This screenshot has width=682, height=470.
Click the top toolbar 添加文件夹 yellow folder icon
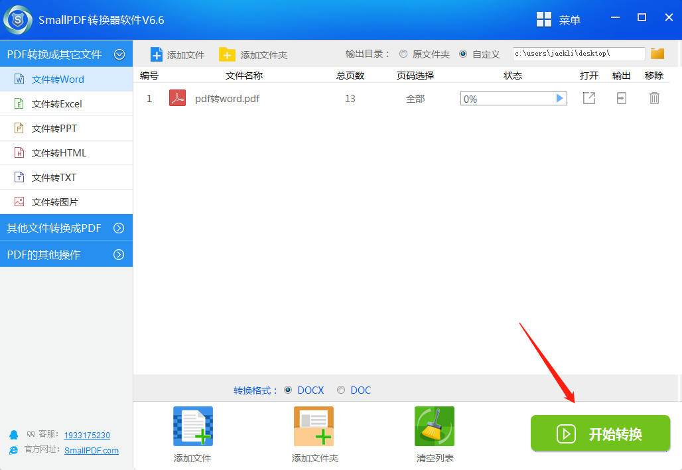click(x=227, y=54)
